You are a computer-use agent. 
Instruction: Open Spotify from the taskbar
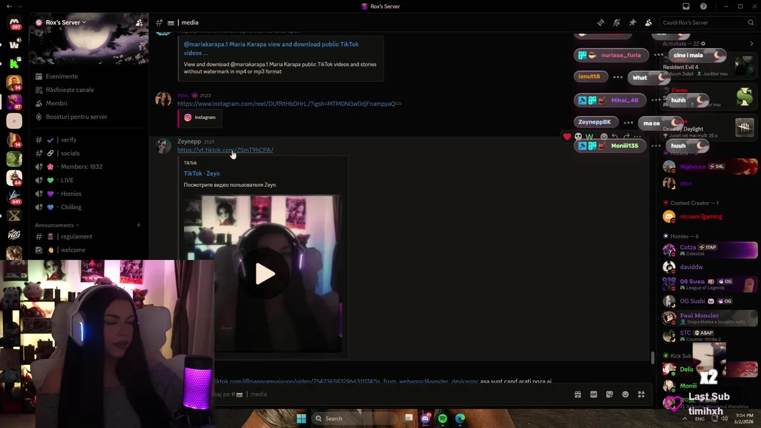(x=442, y=418)
